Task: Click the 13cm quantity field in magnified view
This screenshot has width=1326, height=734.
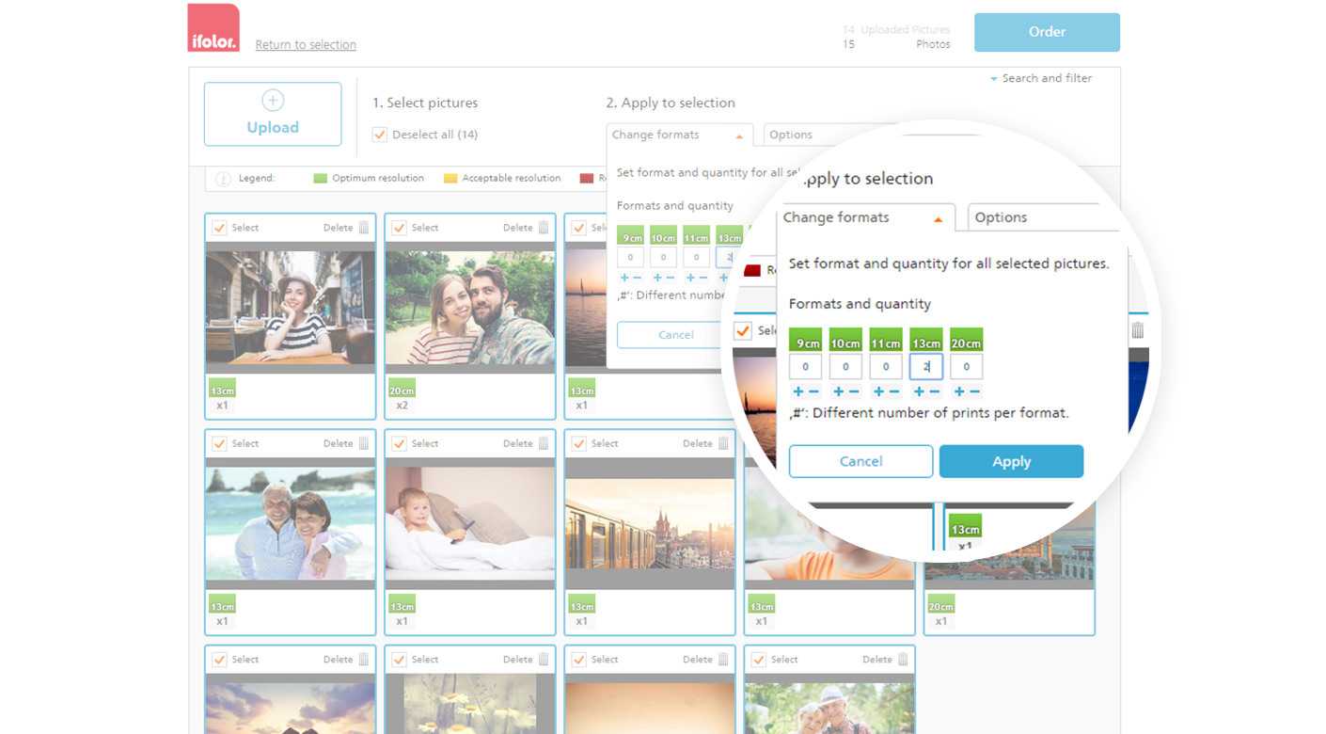Action: (x=926, y=367)
